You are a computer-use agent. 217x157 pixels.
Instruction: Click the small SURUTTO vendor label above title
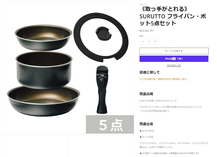pyautogui.click(x=143, y=4)
